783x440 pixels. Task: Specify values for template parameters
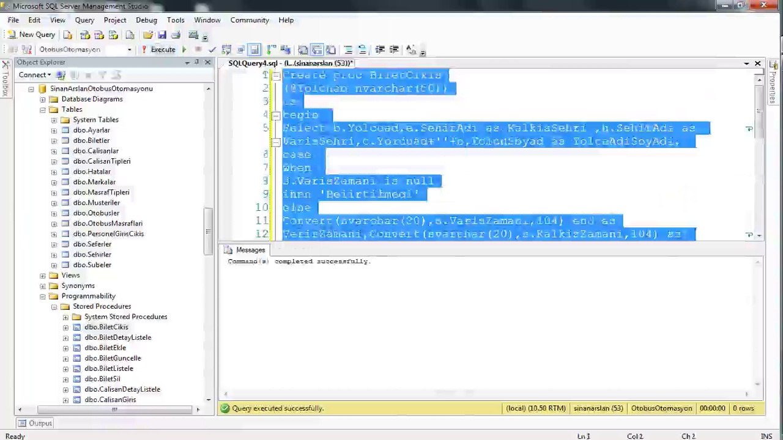coord(411,50)
